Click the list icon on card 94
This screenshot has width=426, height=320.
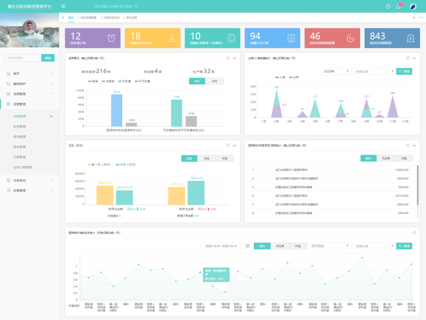[291, 38]
